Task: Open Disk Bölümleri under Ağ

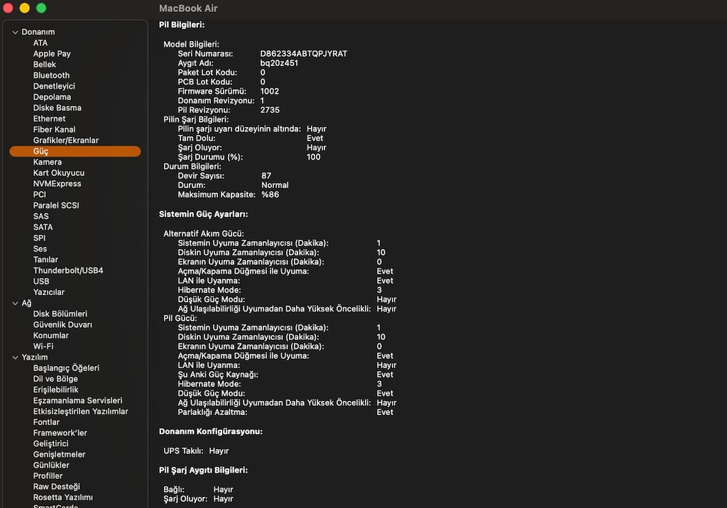Action: click(60, 314)
